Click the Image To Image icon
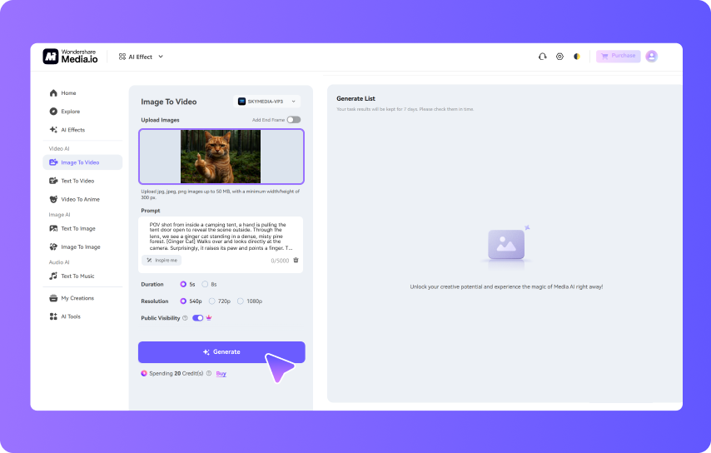Viewport: 711px width, 453px height. (53, 246)
